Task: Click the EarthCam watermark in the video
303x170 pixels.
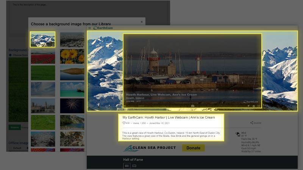Action: pyautogui.click(x=251, y=102)
